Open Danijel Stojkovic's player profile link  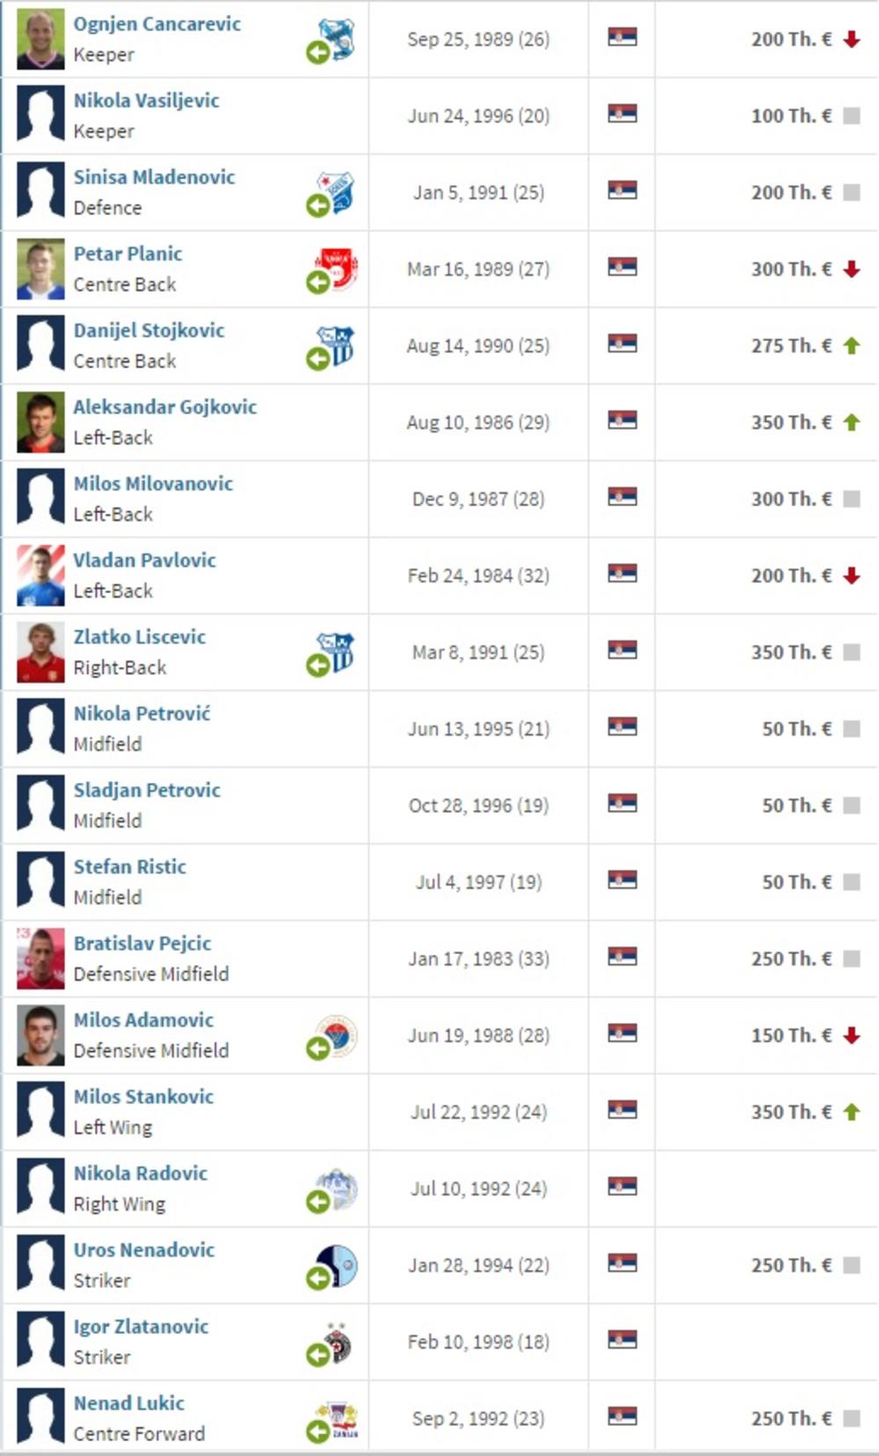(x=149, y=330)
